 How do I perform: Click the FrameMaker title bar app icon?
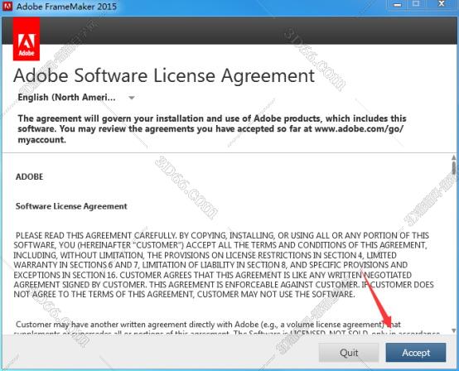[x=7, y=6]
